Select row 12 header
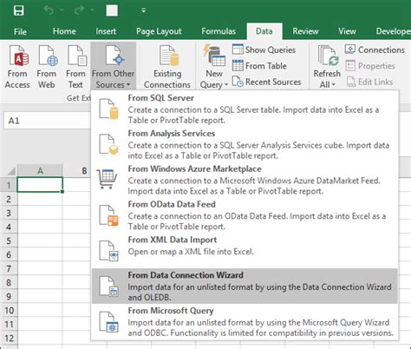This screenshot has width=411, height=349. 9,338
